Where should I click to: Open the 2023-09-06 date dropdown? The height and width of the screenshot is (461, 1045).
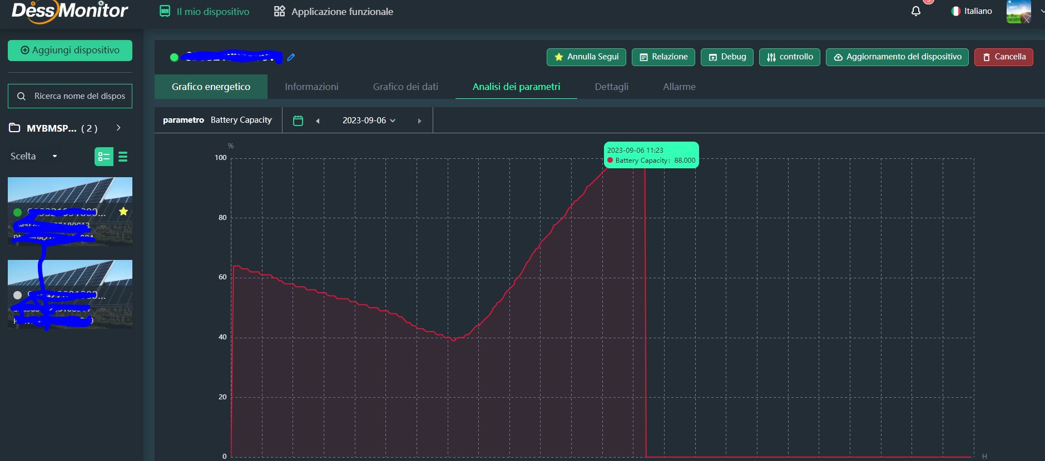pyautogui.click(x=369, y=121)
